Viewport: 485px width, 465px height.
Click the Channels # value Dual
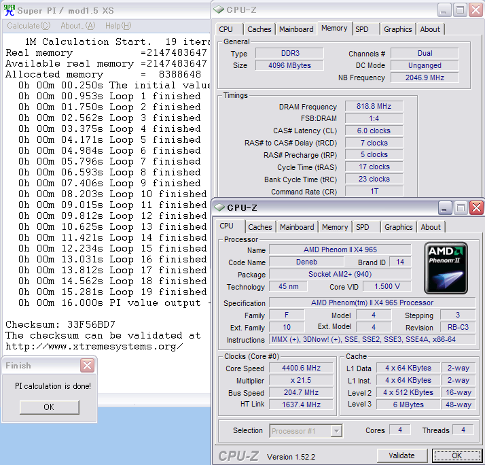pos(425,53)
